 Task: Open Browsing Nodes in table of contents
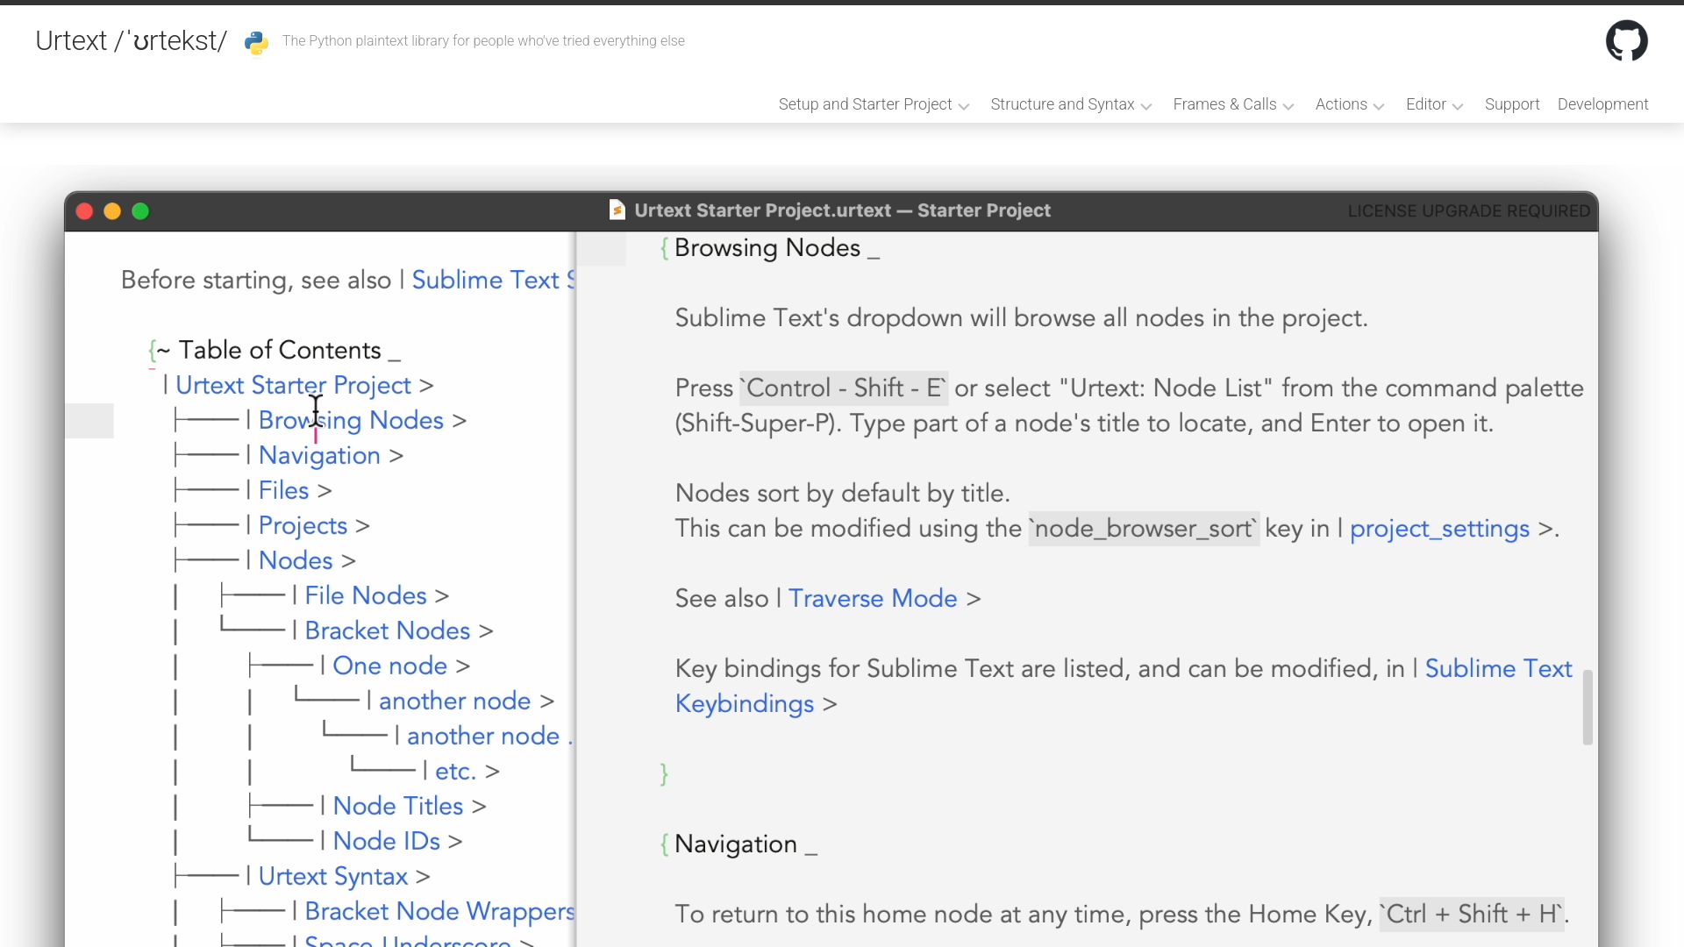tap(351, 420)
